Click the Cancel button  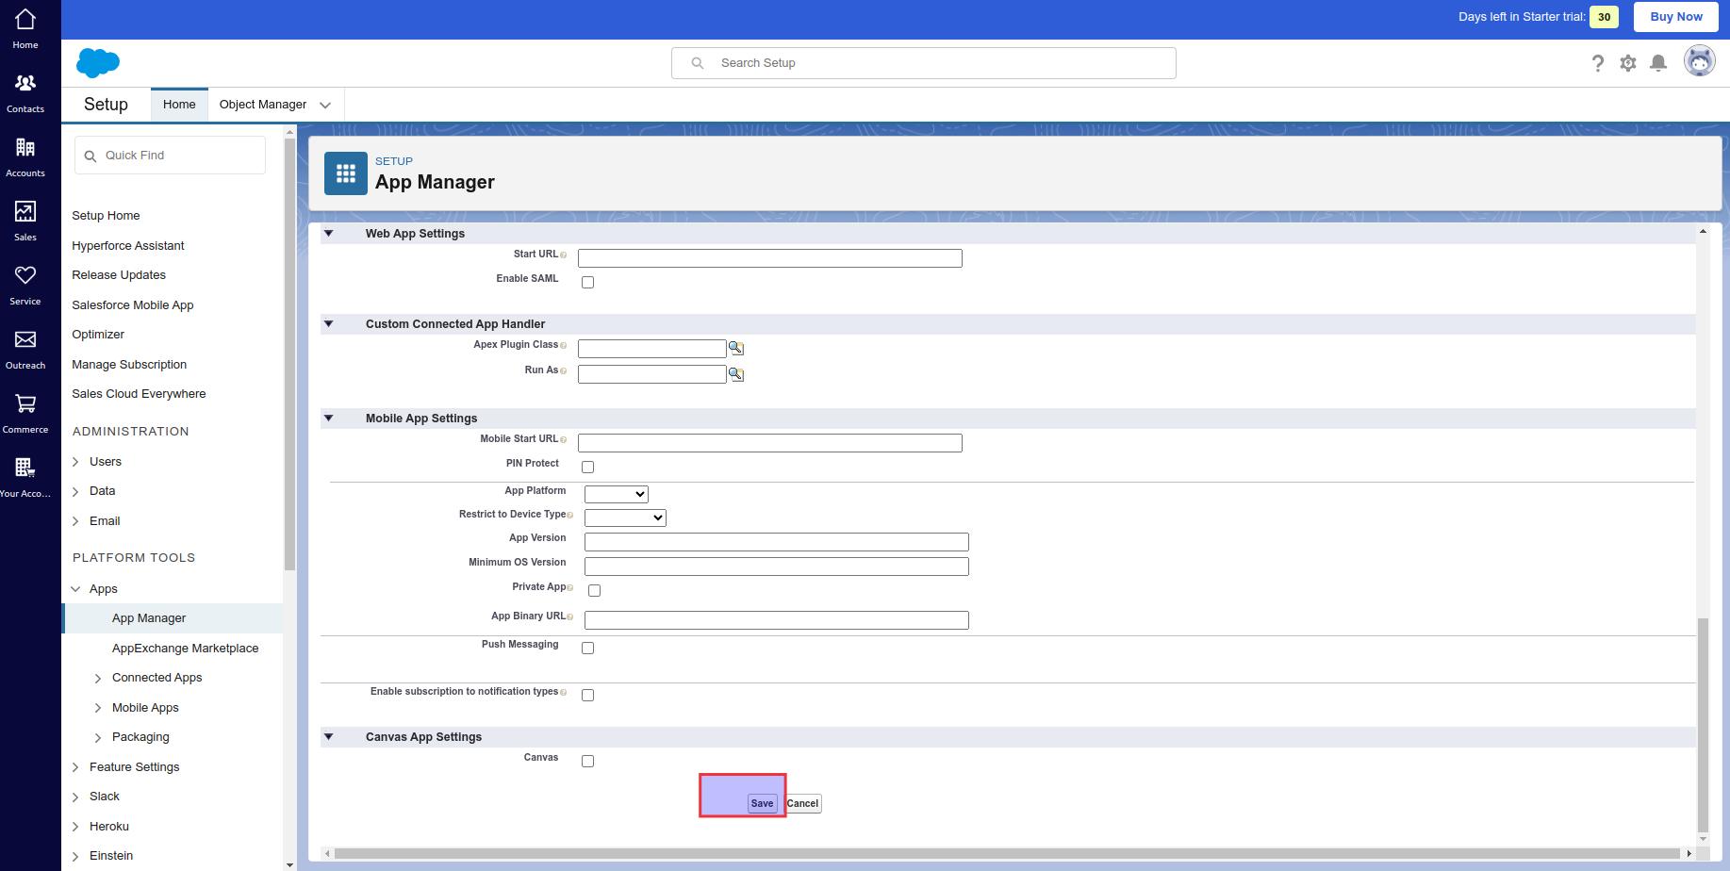(802, 804)
